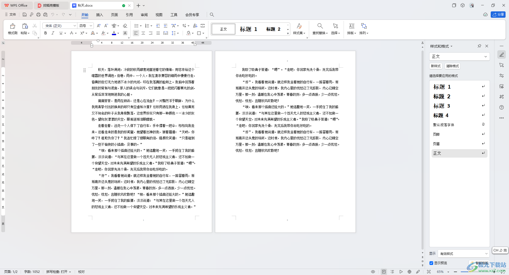Open the 显示 有效样式 dropdown
This screenshot has width=509, height=275.
[x=463, y=254]
